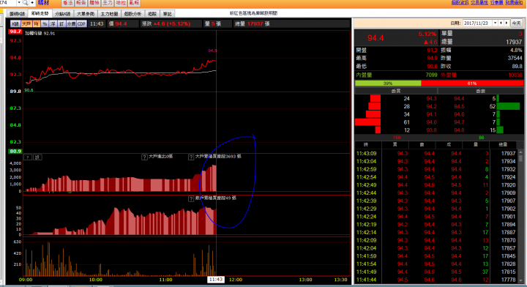Click the 11:43 time marker on the chart axis
527x287 pixels.
coord(216,280)
